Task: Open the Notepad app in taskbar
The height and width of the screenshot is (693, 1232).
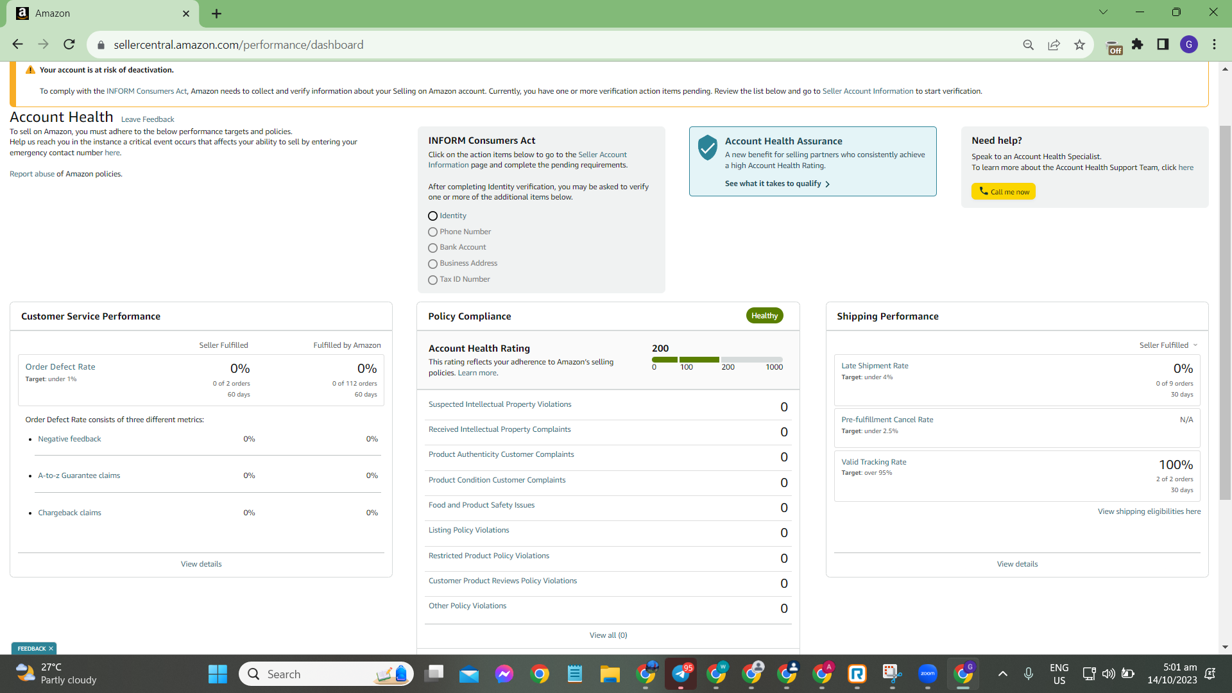Action: tap(575, 674)
